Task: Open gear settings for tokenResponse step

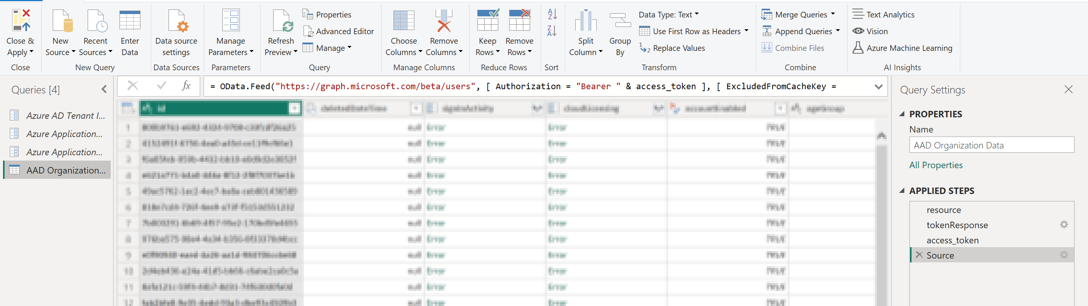Action: [x=1063, y=225]
